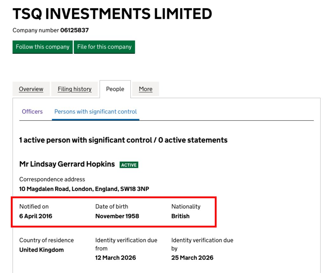Click the green ACTIVE status badge
336x273 pixels.
[129, 165]
